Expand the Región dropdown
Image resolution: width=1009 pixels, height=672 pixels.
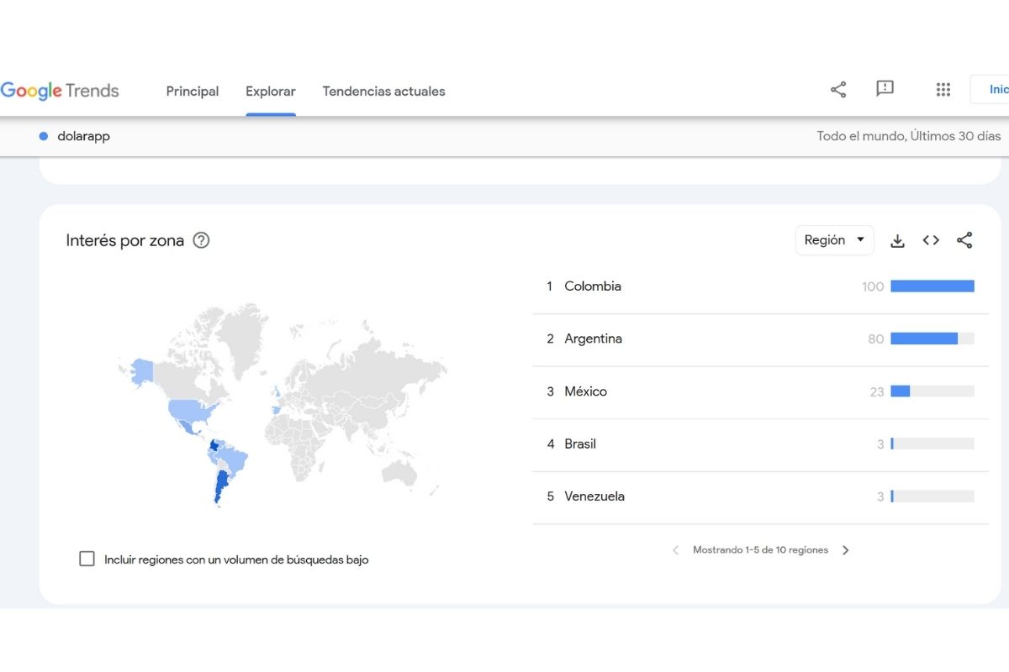tap(834, 240)
